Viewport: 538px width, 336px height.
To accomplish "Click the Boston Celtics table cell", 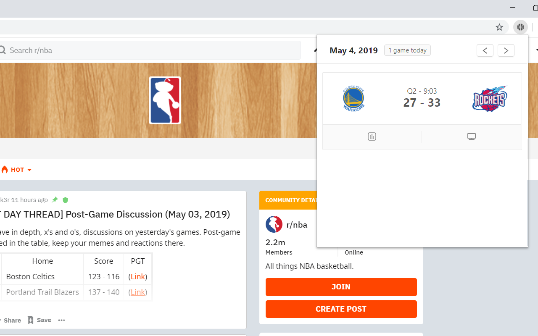I will [x=42, y=277].
